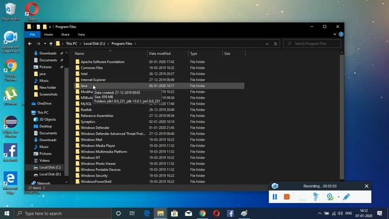Open the recorder's pencil annotation tool
This screenshot has width=389, height=219.
click(x=346, y=197)
